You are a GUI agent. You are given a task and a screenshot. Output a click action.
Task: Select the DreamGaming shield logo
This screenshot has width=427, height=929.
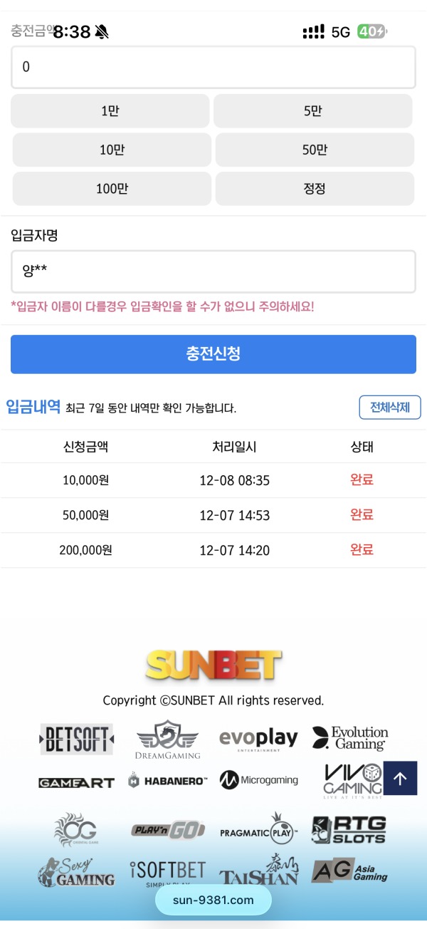[167, 739]
